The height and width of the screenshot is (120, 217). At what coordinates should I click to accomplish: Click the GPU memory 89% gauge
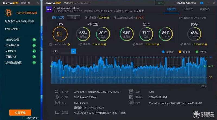pyautogui.click(x=166, y=34)
